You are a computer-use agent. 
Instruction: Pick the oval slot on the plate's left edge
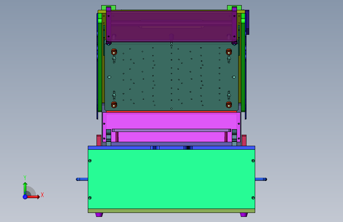point(109,77)
